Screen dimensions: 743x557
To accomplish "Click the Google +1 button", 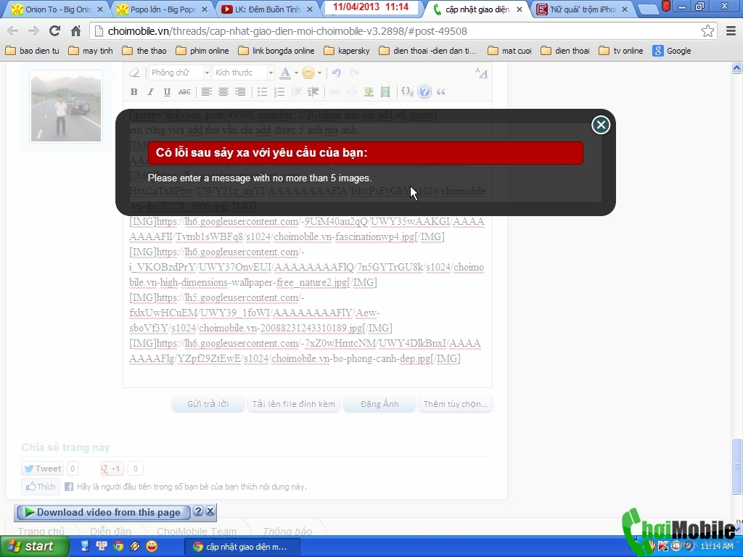I will [x=111, y=469].
